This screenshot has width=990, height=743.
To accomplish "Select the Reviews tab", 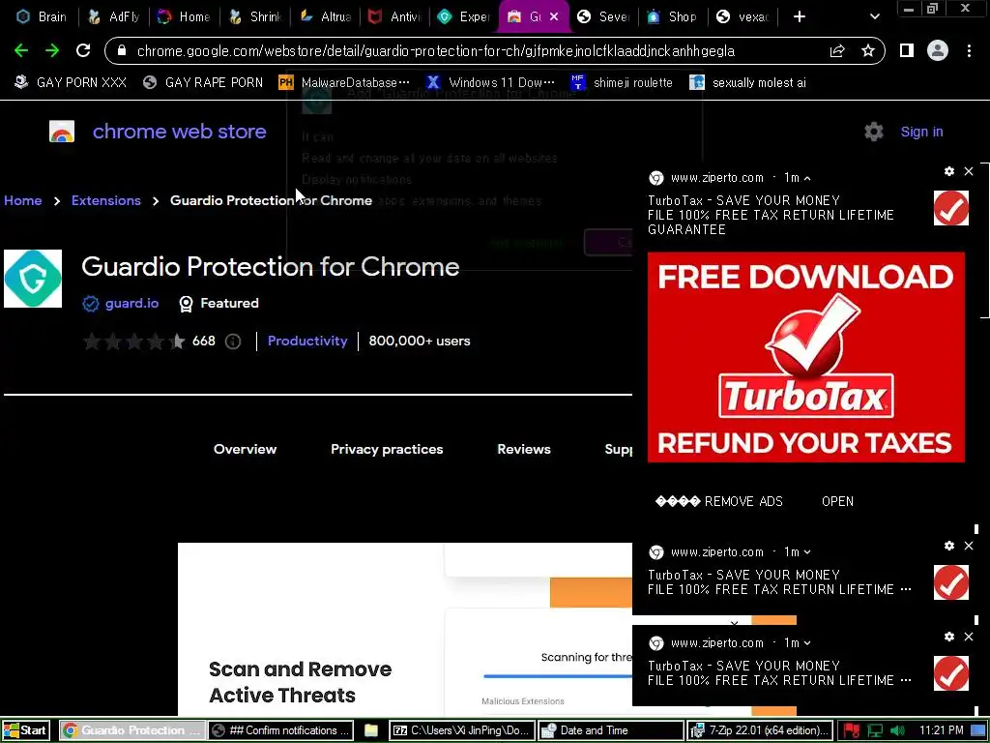I will click(524, 449).
